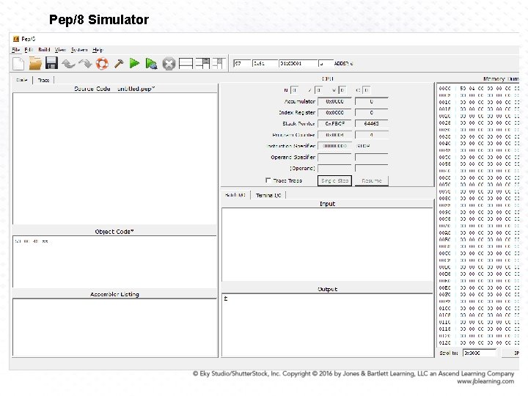Click inside the Object Code pane
528x396 pixels.
tap(115, 262)
